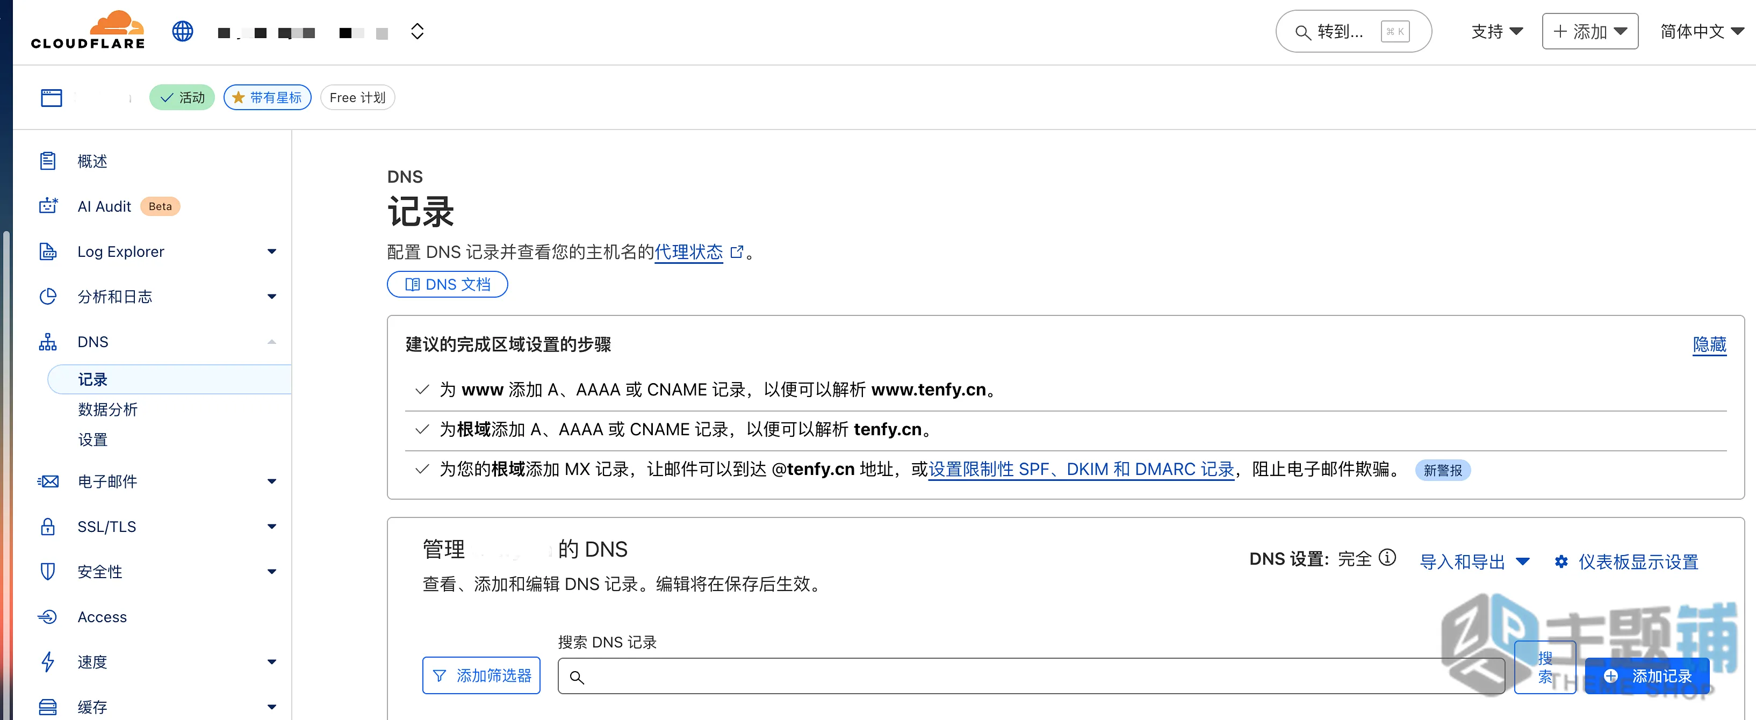1756x720 pixels.
Task: Click the 搜索 search button
Action: click(x=1545, y=668)
